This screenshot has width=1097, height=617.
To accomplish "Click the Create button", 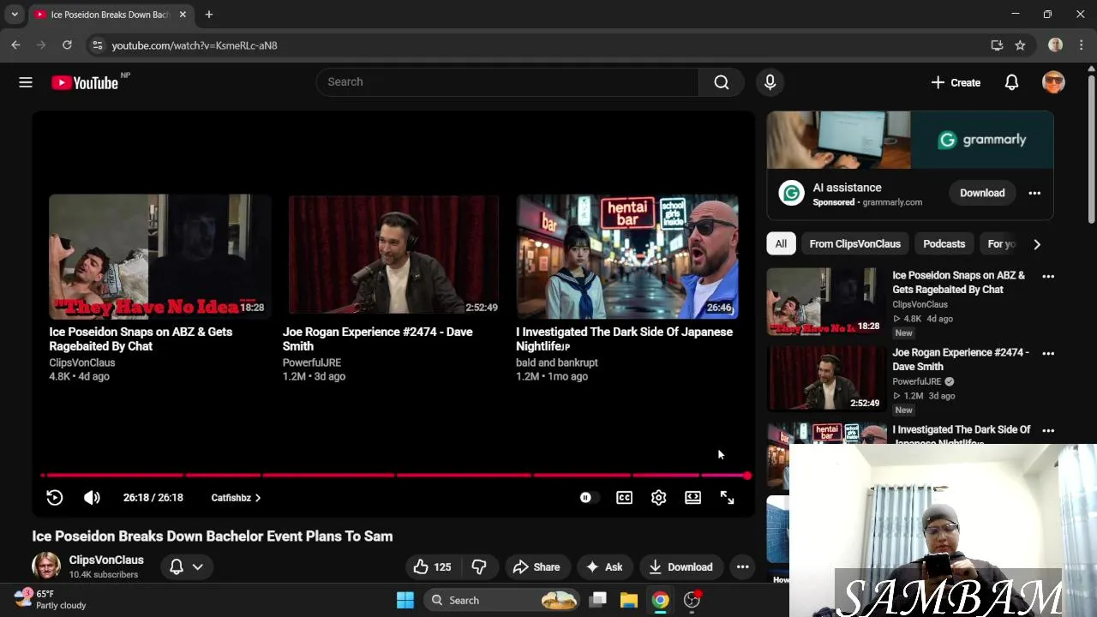I will [956, 82].
